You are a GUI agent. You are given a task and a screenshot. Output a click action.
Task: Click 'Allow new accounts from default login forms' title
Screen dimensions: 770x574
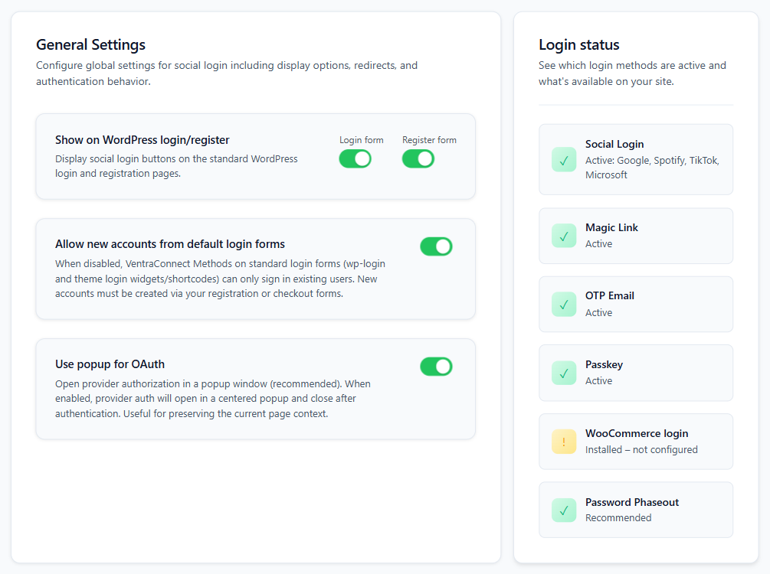click(x=170, y=244)
